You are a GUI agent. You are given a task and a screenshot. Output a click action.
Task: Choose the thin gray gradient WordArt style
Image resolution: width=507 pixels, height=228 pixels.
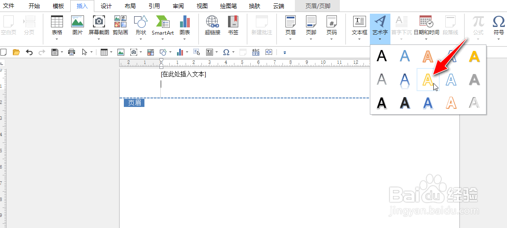[x=382, y=80]
